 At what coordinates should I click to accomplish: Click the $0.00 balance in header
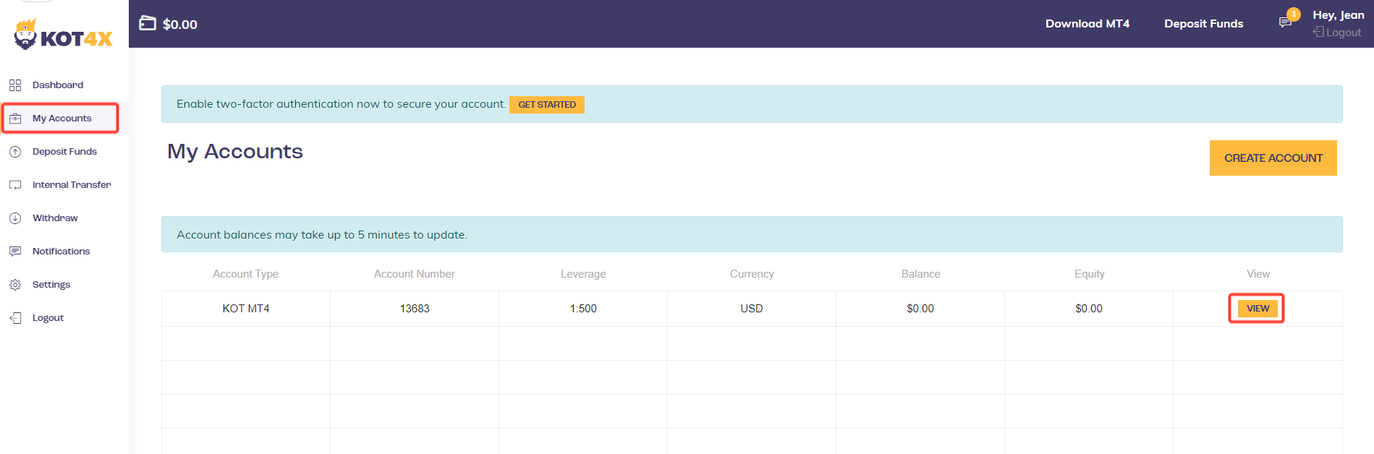click(180, 25)
